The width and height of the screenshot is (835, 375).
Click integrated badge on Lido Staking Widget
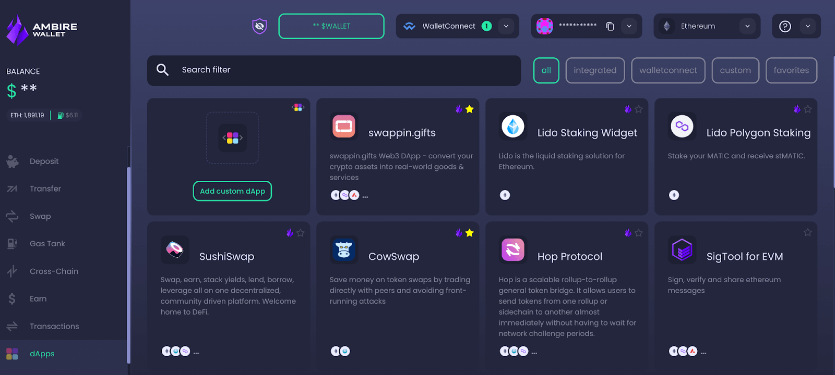pyautogui.click(x=628, y=109)
